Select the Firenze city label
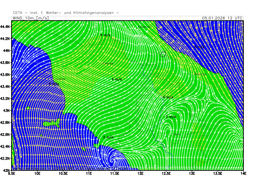The height and width of the screenshot is (191, 255). 108,64
